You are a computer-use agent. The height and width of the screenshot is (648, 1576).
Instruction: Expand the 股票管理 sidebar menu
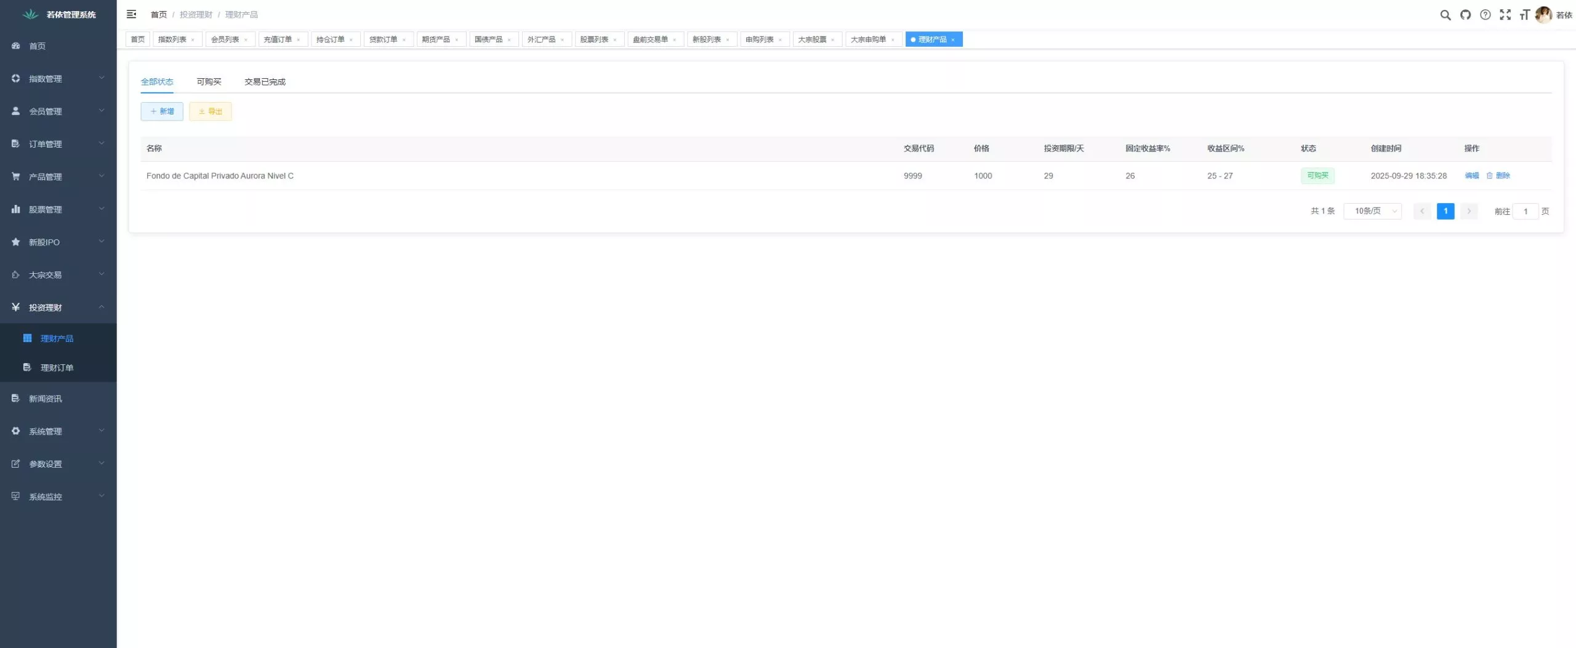58,209
